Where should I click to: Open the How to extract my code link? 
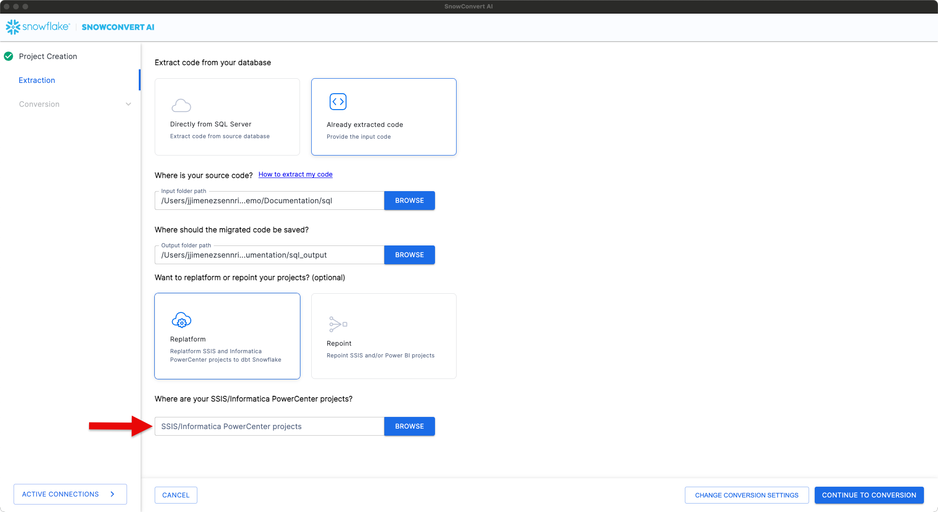click(295, 174)
